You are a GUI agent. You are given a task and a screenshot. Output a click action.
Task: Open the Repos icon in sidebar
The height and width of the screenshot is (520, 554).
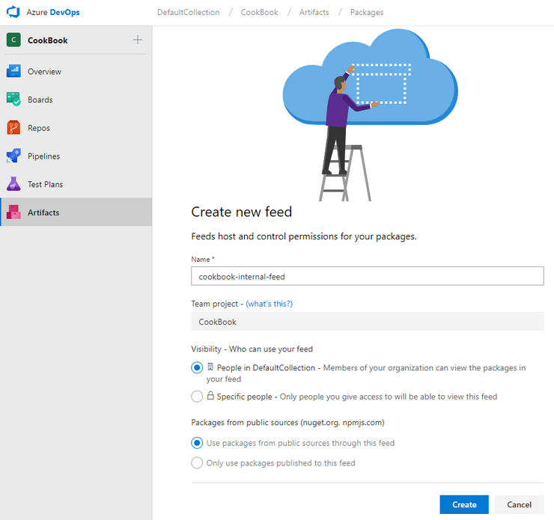(x=13, y=127)
